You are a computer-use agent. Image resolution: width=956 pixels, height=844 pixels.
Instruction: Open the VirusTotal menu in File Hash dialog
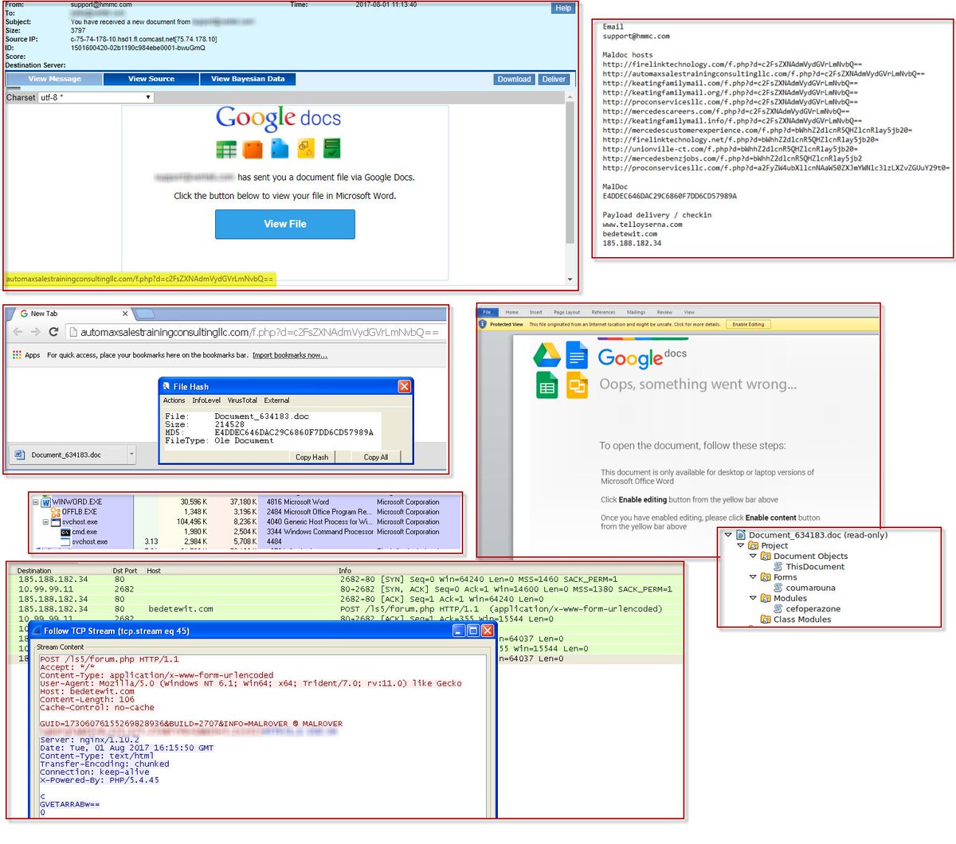[242, 401]
